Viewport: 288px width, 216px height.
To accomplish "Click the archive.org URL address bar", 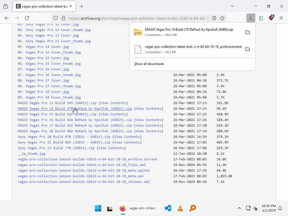I will click(x=138, y=18).
